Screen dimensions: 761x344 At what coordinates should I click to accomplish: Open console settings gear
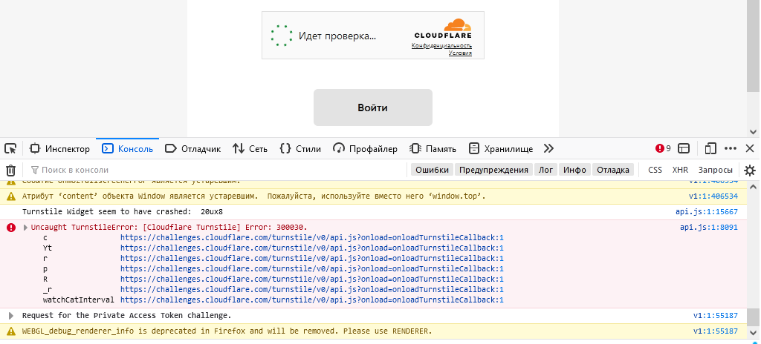[750, 170]
